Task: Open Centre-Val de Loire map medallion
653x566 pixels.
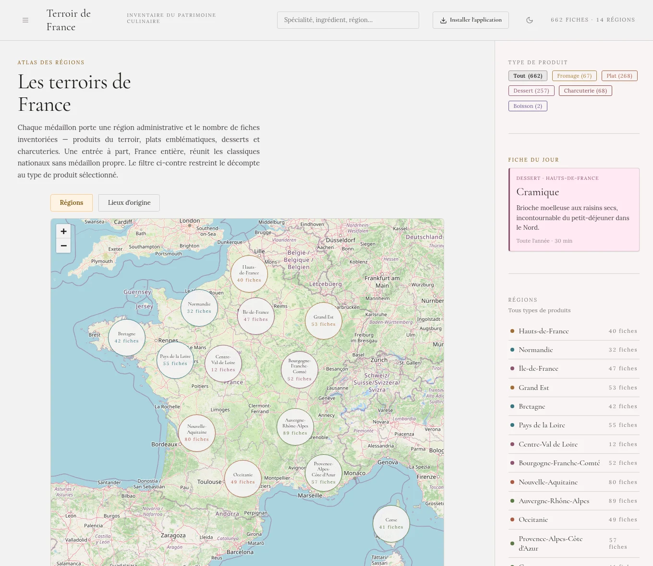Action: [x=223, y=364]
